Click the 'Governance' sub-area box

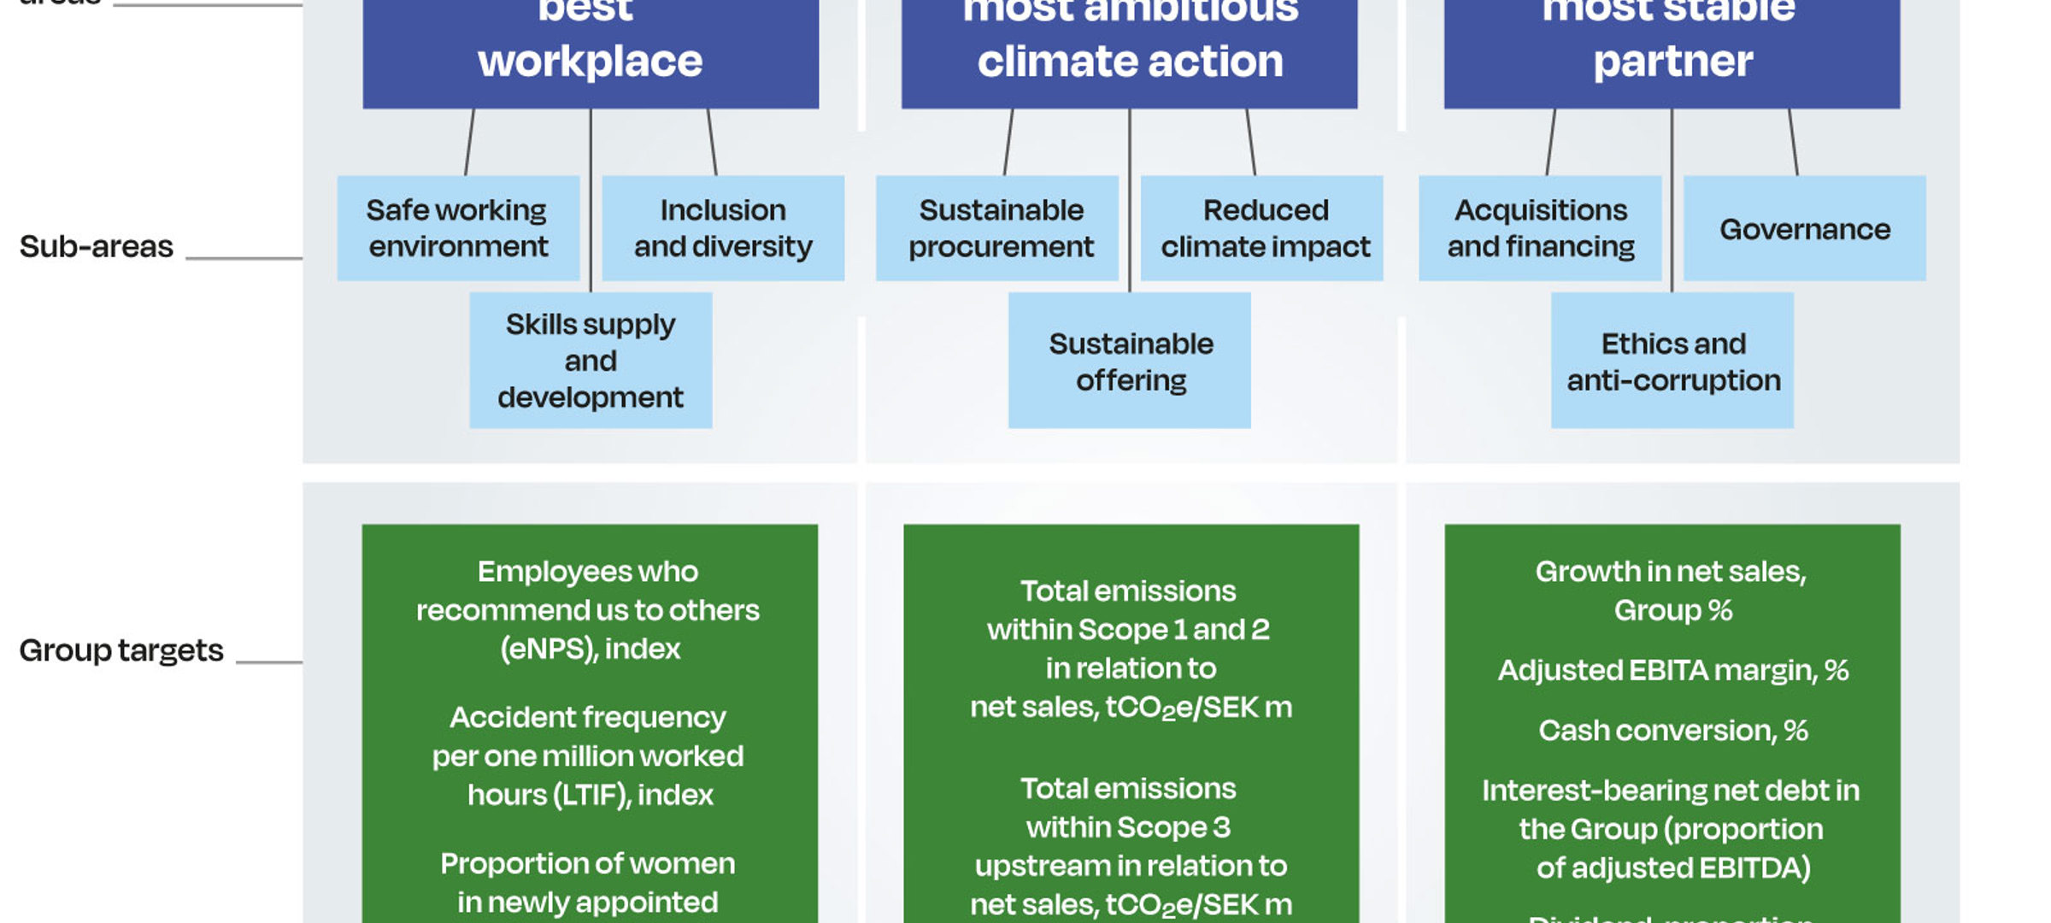click(x=1805, y=229)
